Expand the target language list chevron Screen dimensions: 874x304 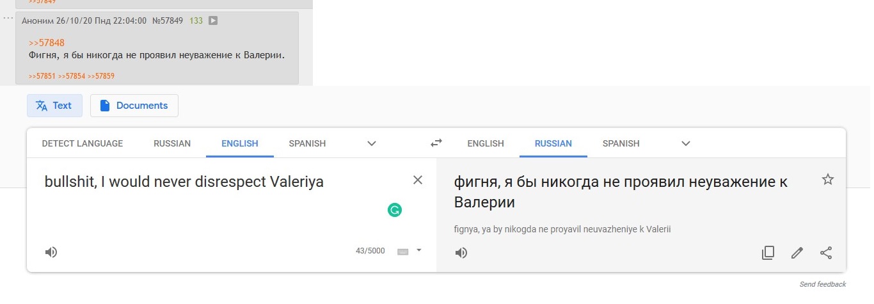point(686,143)
